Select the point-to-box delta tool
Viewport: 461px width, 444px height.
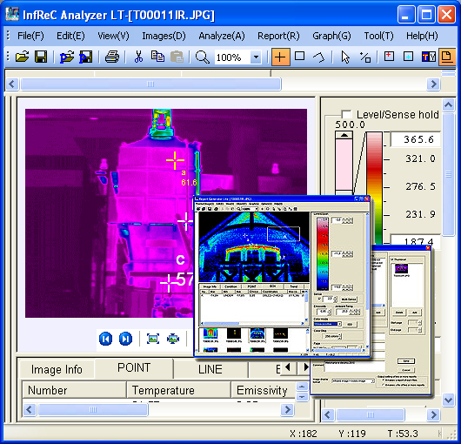click(365, 57)
